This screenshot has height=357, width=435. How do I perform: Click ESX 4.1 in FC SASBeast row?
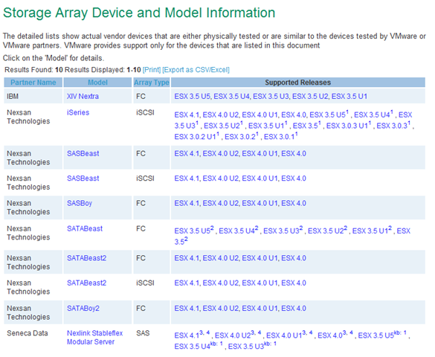(x=187, y=153)
